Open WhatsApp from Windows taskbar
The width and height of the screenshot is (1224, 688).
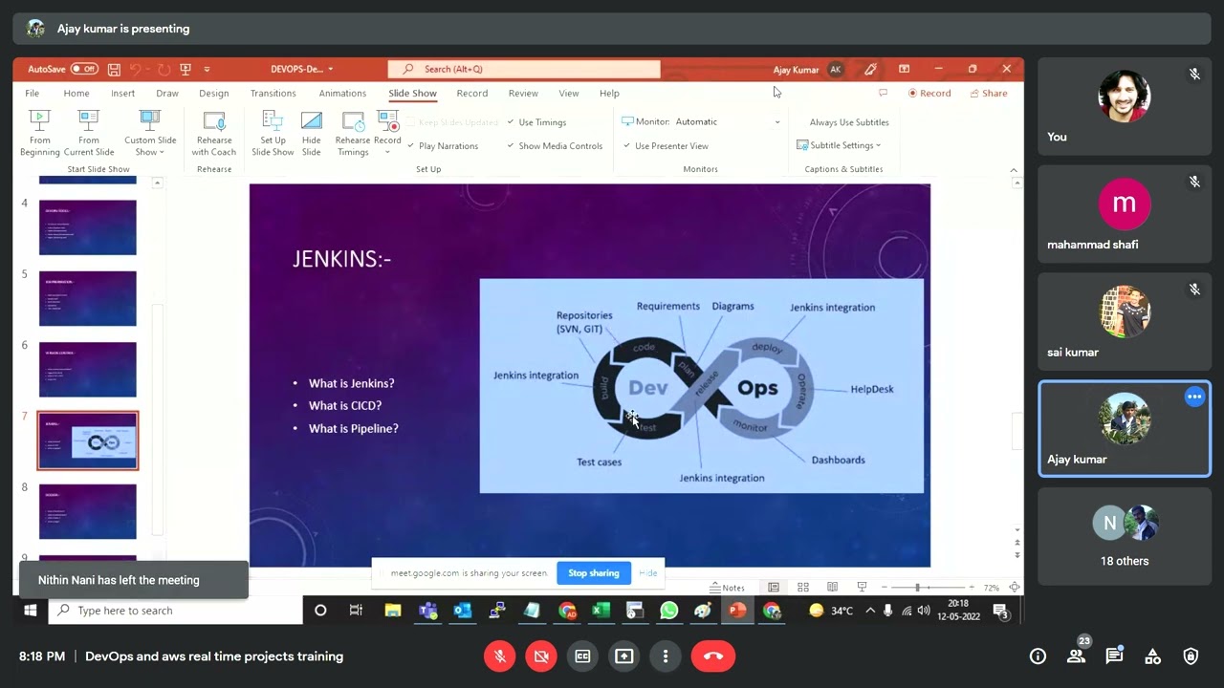point(668,610)
